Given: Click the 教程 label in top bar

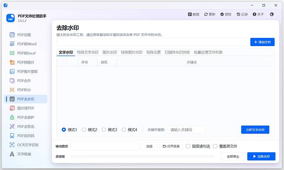Looking at the screenshot, I should 196,14.
